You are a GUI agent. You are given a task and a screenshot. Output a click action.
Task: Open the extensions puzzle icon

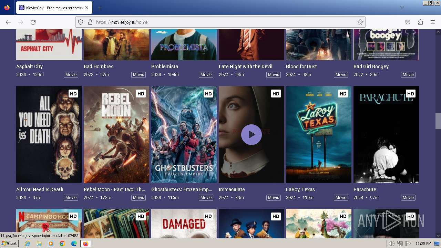[x=420, y=22]
